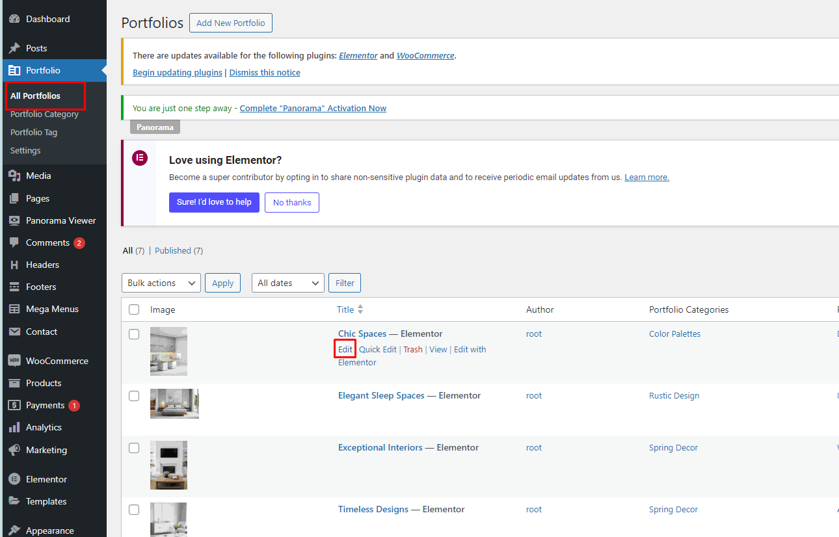This screenshot has height=537, width=839.
Task: Open the Exceptional Interiors thumbnail
Action: pos(168,465)
